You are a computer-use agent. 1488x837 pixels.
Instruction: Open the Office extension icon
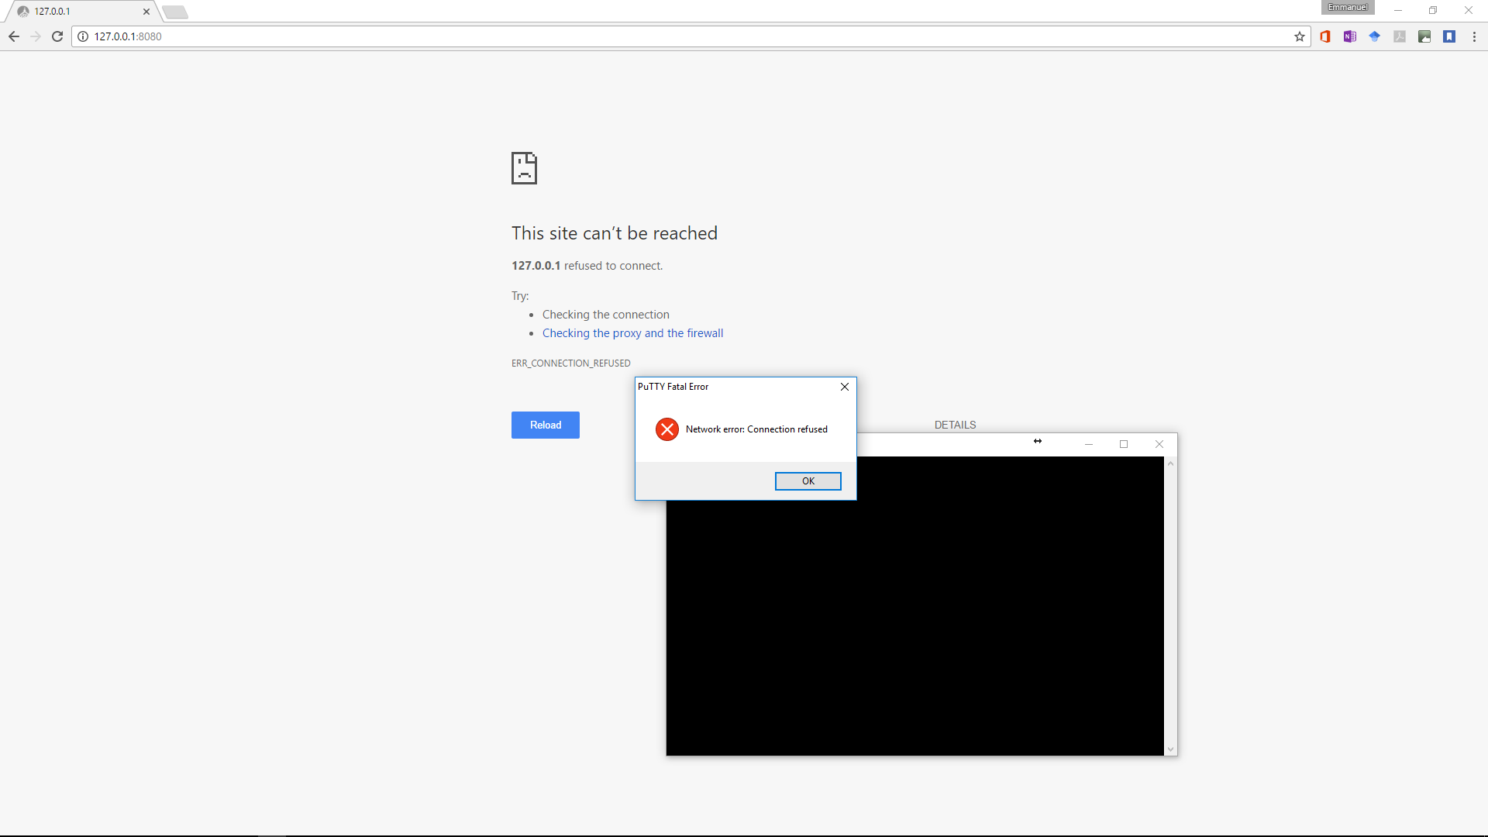(x=1325, y=36)
